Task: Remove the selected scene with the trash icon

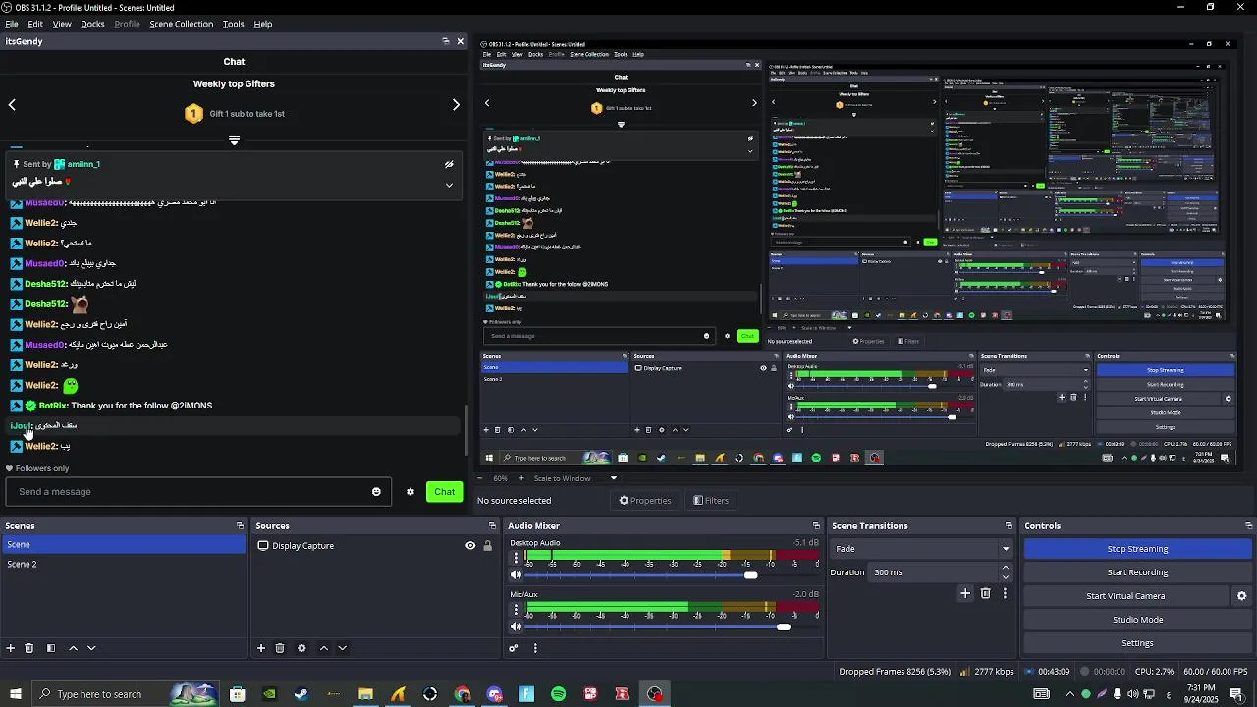Action: click(x=29, y=648)
